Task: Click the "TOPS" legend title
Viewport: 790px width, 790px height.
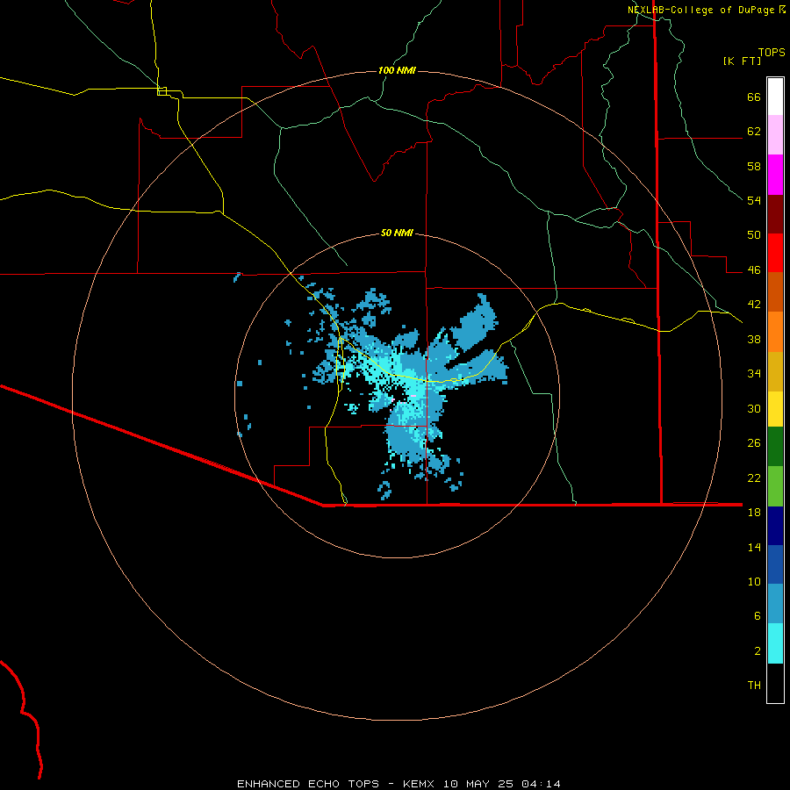Action: click(x=772, y=52)
